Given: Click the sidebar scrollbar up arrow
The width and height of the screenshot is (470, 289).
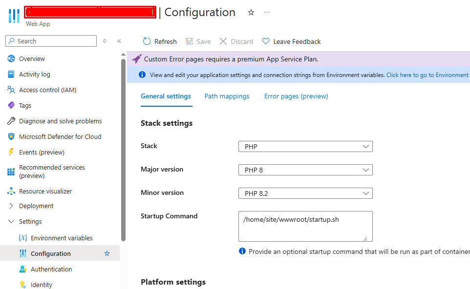Looking at the screenshot, I should click(123, 55).
